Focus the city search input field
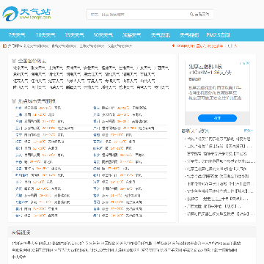This screenshot has height=264, width=264. point(138,15)
